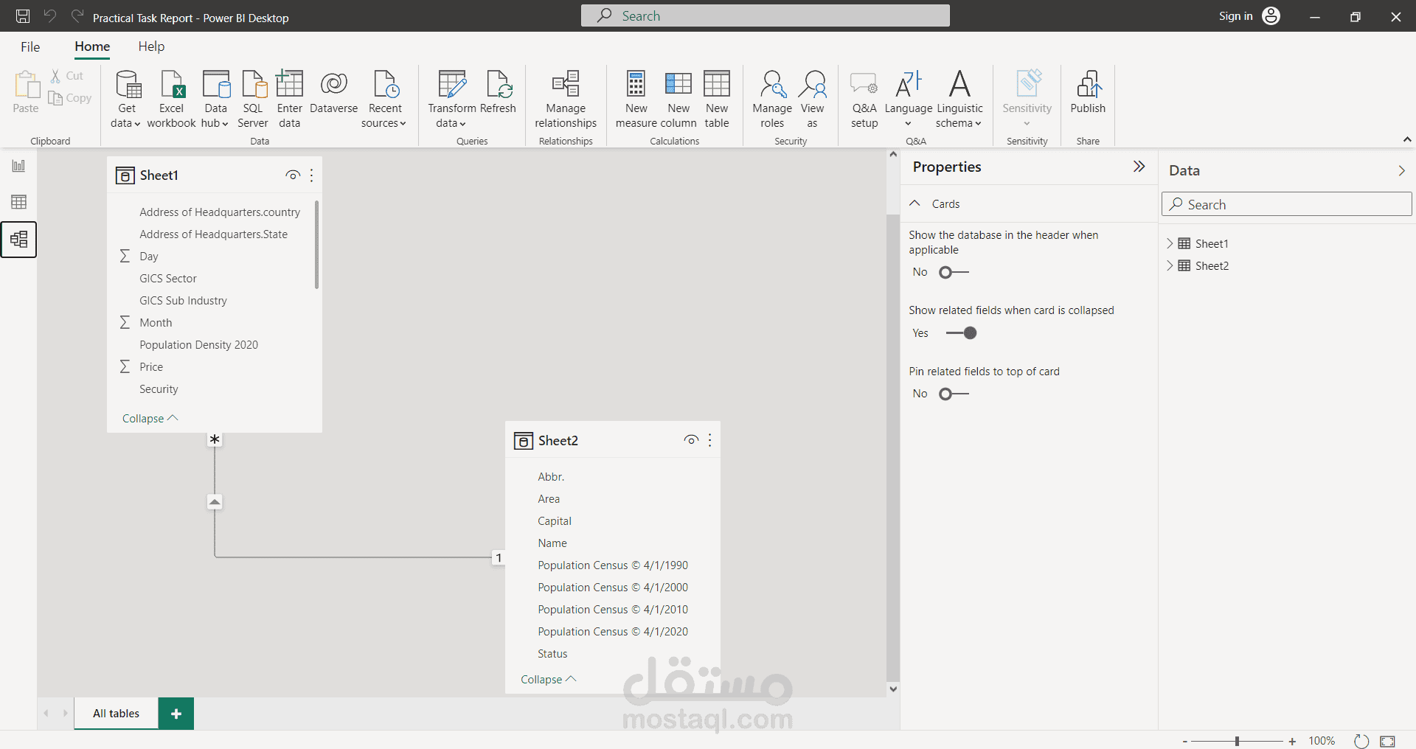Open Sheet2 card more options menu
The image size is (1416, 749).
(710, 440)
